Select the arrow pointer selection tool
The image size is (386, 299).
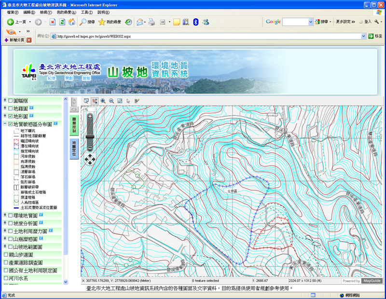tap(128, 101)
